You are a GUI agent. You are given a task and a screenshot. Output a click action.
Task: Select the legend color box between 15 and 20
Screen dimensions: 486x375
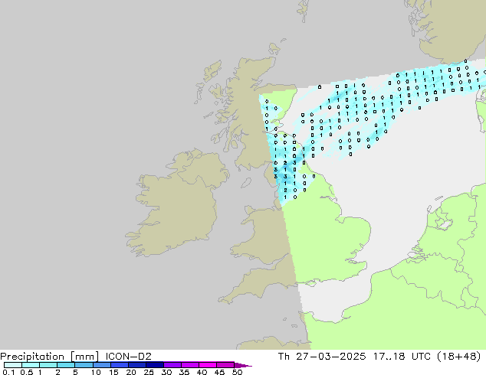point(120,365)
